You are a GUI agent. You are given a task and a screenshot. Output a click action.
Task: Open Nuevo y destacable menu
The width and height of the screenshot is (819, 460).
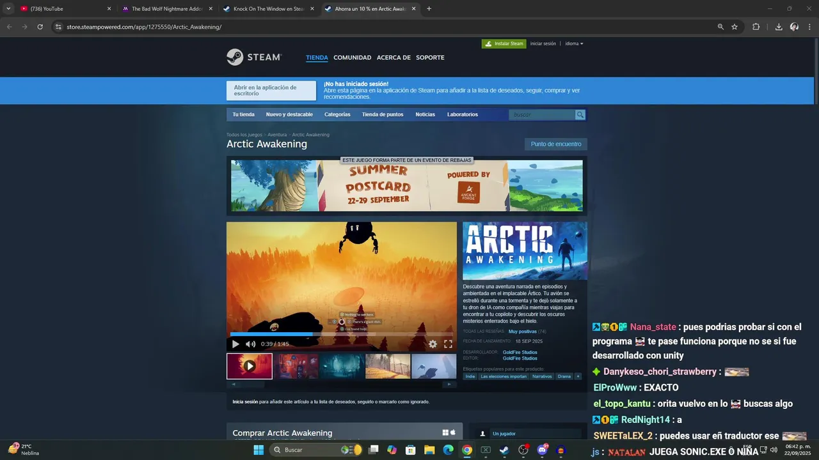(289, 114)
